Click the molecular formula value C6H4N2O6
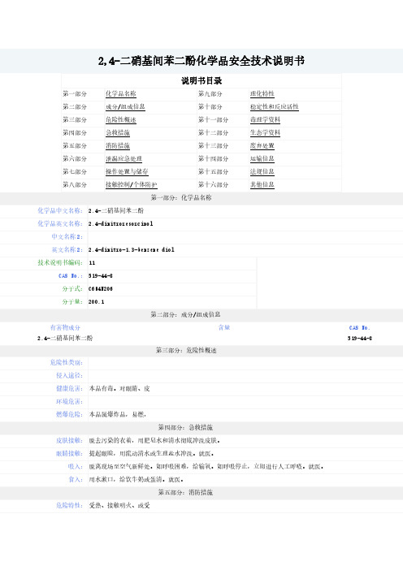Image resolution: width=403 pixels, height=570 pixels. pos(101,289)
